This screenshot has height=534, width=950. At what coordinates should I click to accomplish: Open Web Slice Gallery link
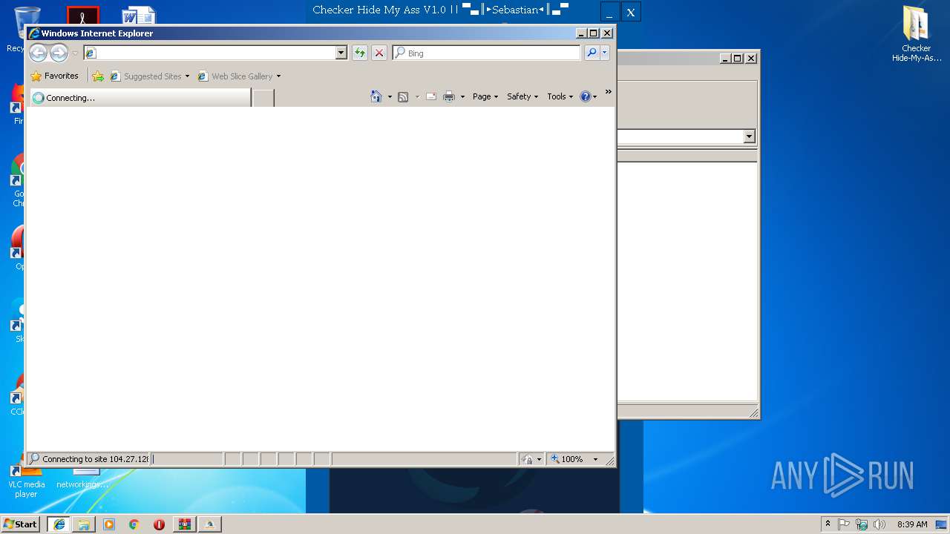235,76
